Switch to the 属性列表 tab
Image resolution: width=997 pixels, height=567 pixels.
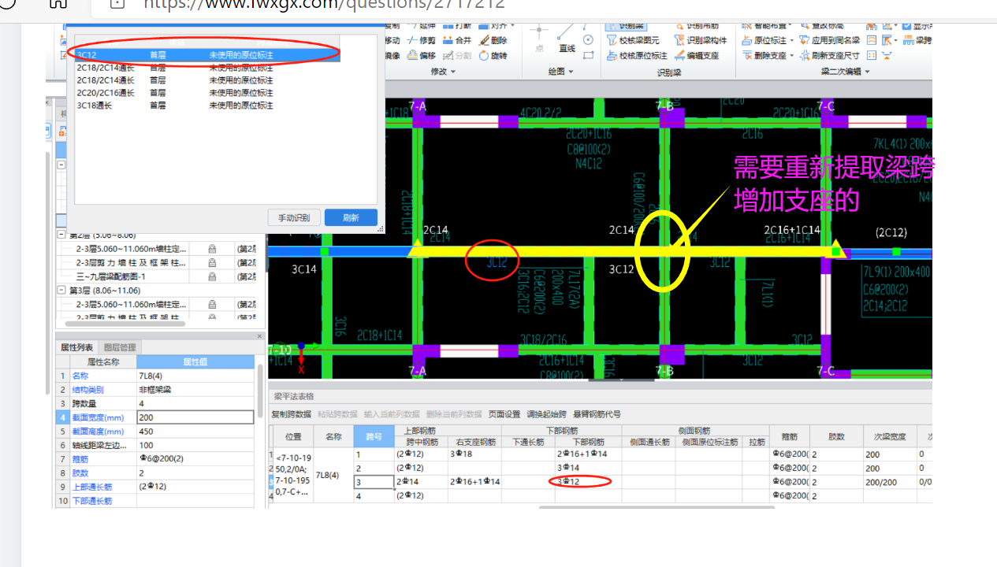pyautogui.click(x=77, y=347)
